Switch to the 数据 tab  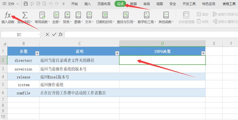133,4
